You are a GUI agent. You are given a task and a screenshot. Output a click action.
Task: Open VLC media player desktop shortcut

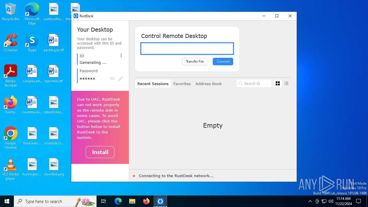click(11, 169)
